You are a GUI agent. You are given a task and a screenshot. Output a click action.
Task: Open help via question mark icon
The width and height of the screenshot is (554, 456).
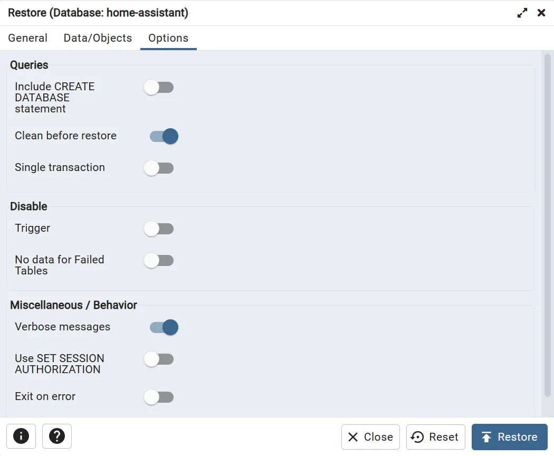pyautogui.click(x=57, y=436)
